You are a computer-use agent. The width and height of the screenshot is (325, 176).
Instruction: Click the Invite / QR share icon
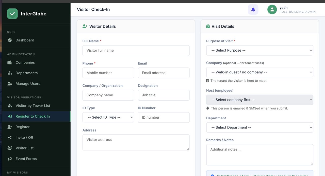[10, 138]
